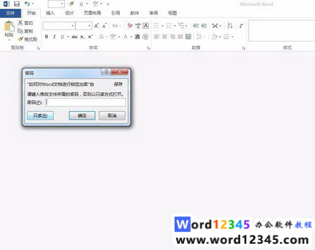This screenshot has height=250, width=315.
Task: Click the Numbering list icon
Action: click(169, 26)
